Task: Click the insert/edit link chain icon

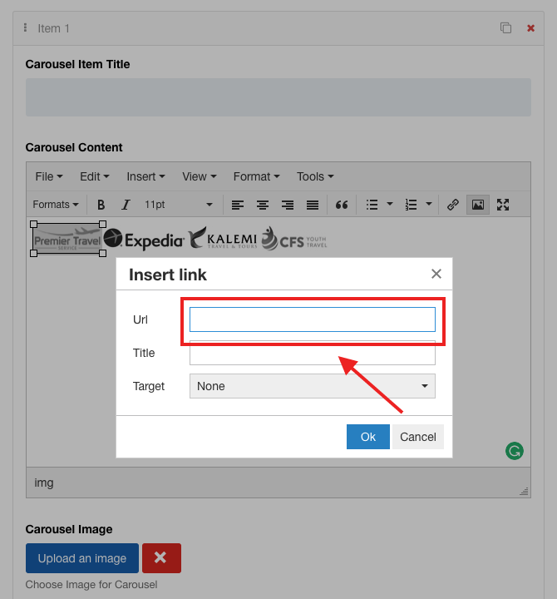Action: point(453,205)
